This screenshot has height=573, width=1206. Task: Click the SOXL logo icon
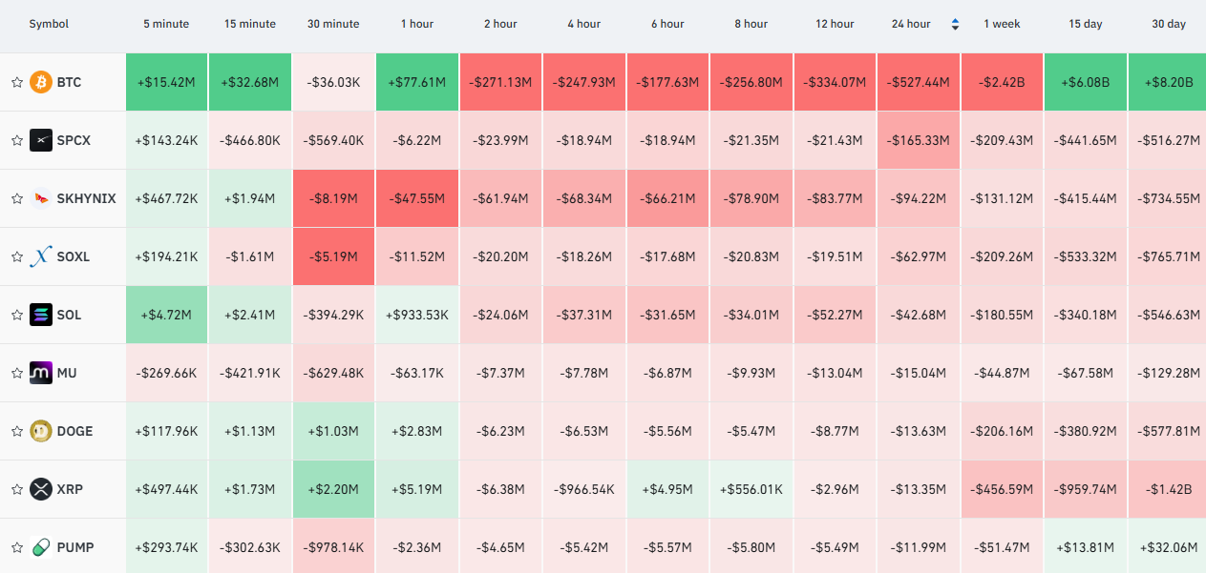click(x=41, y=256)
